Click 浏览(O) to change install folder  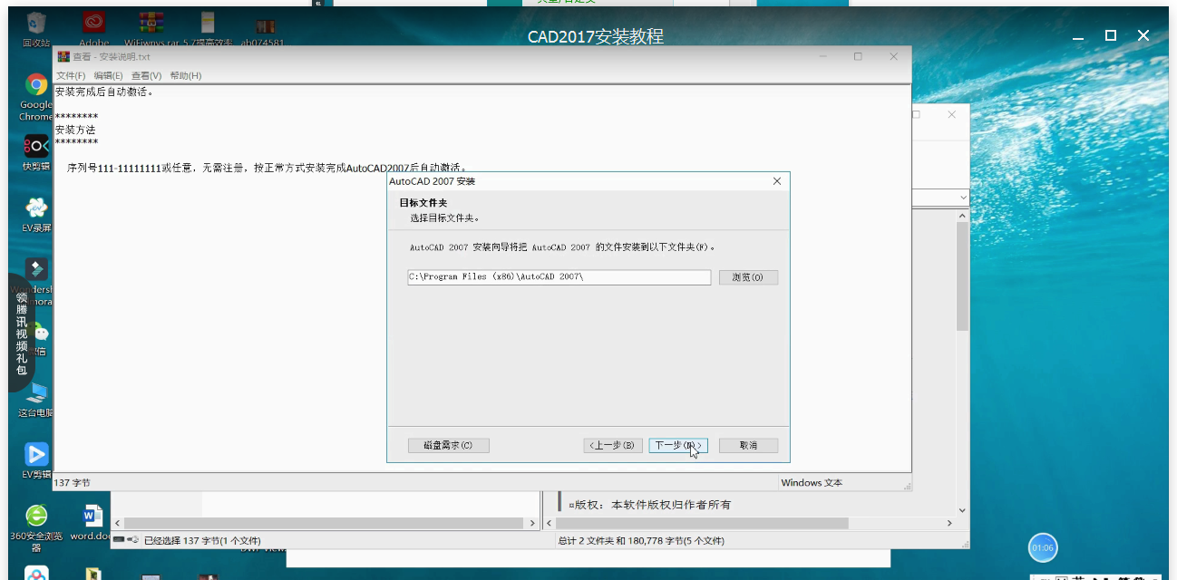748,276
